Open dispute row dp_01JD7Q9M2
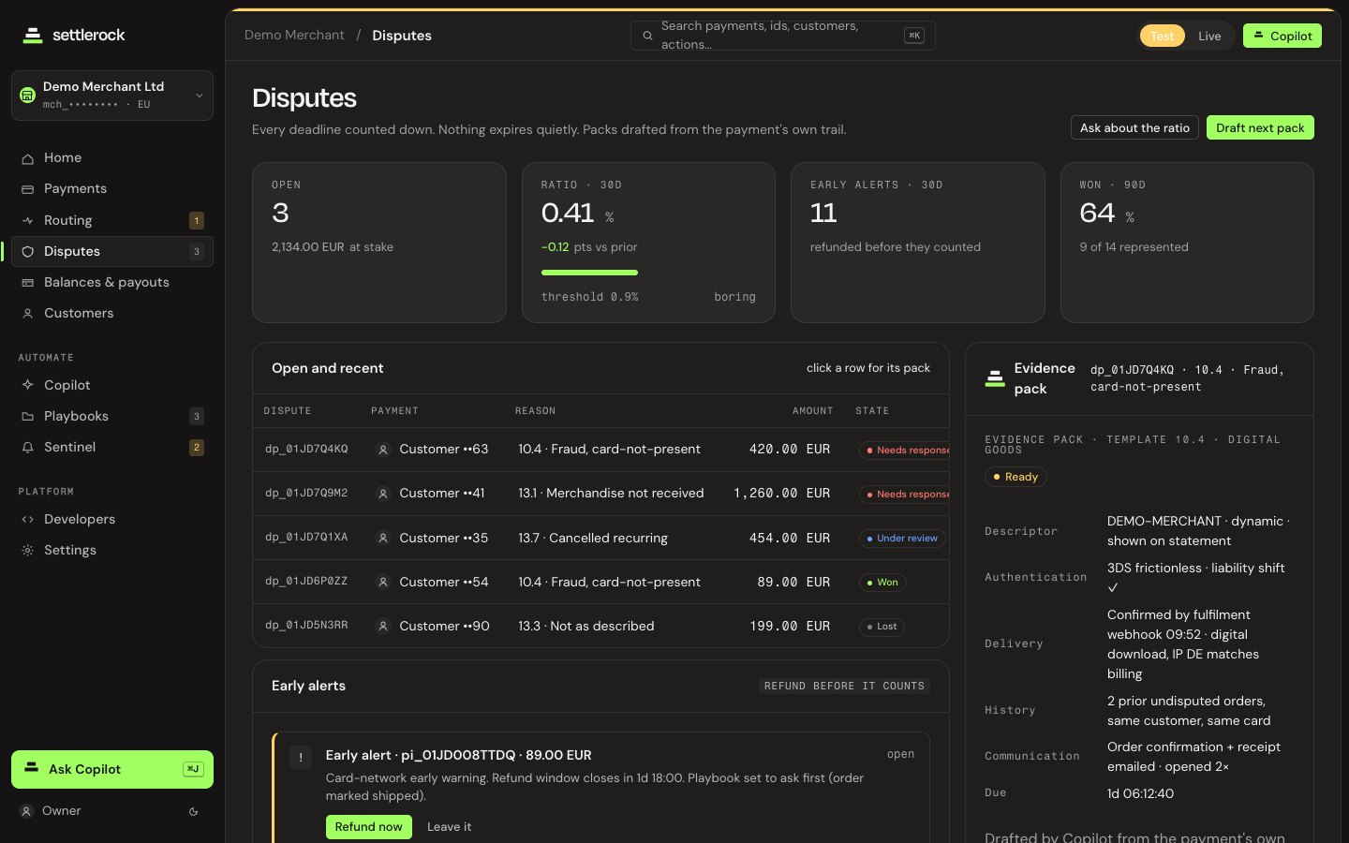This screenshot has height=843, width=1349. pos(600,494)
